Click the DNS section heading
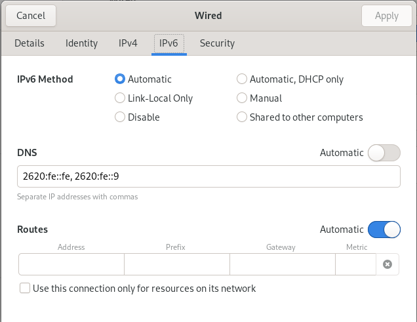Screen dimensions: 417x322 click(x=27, y=153)
